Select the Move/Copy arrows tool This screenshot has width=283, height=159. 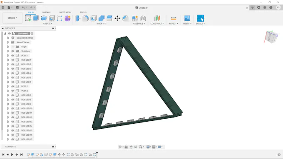point(117,18)
